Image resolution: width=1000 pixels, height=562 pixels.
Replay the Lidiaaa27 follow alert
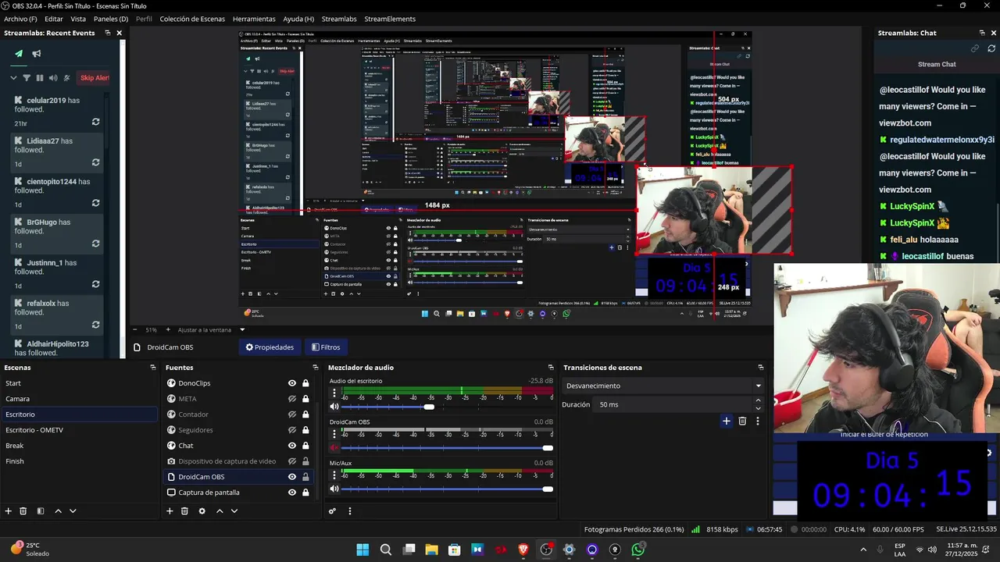95,162
